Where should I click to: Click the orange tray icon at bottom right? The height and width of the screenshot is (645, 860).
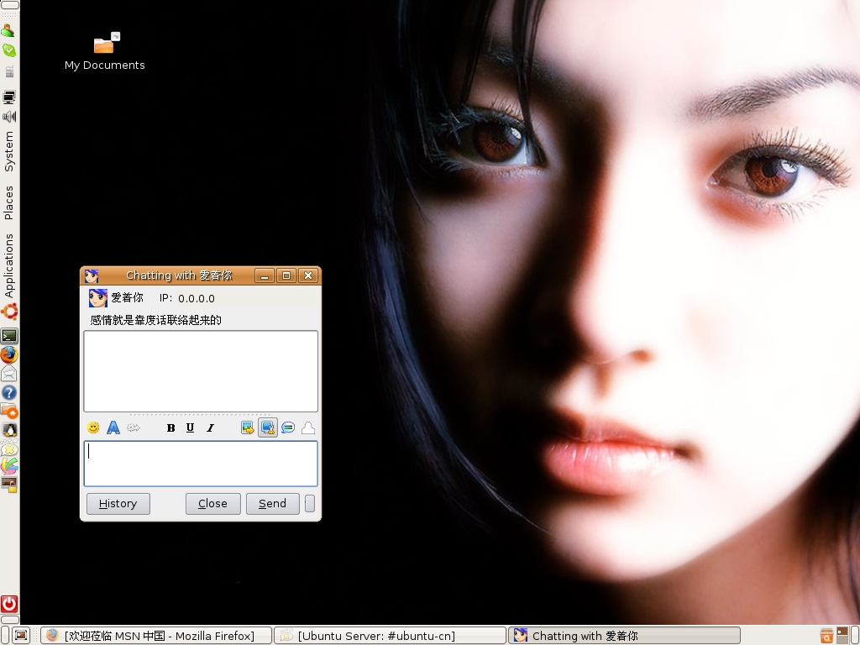pyautogui.click(x=826, y=636)
